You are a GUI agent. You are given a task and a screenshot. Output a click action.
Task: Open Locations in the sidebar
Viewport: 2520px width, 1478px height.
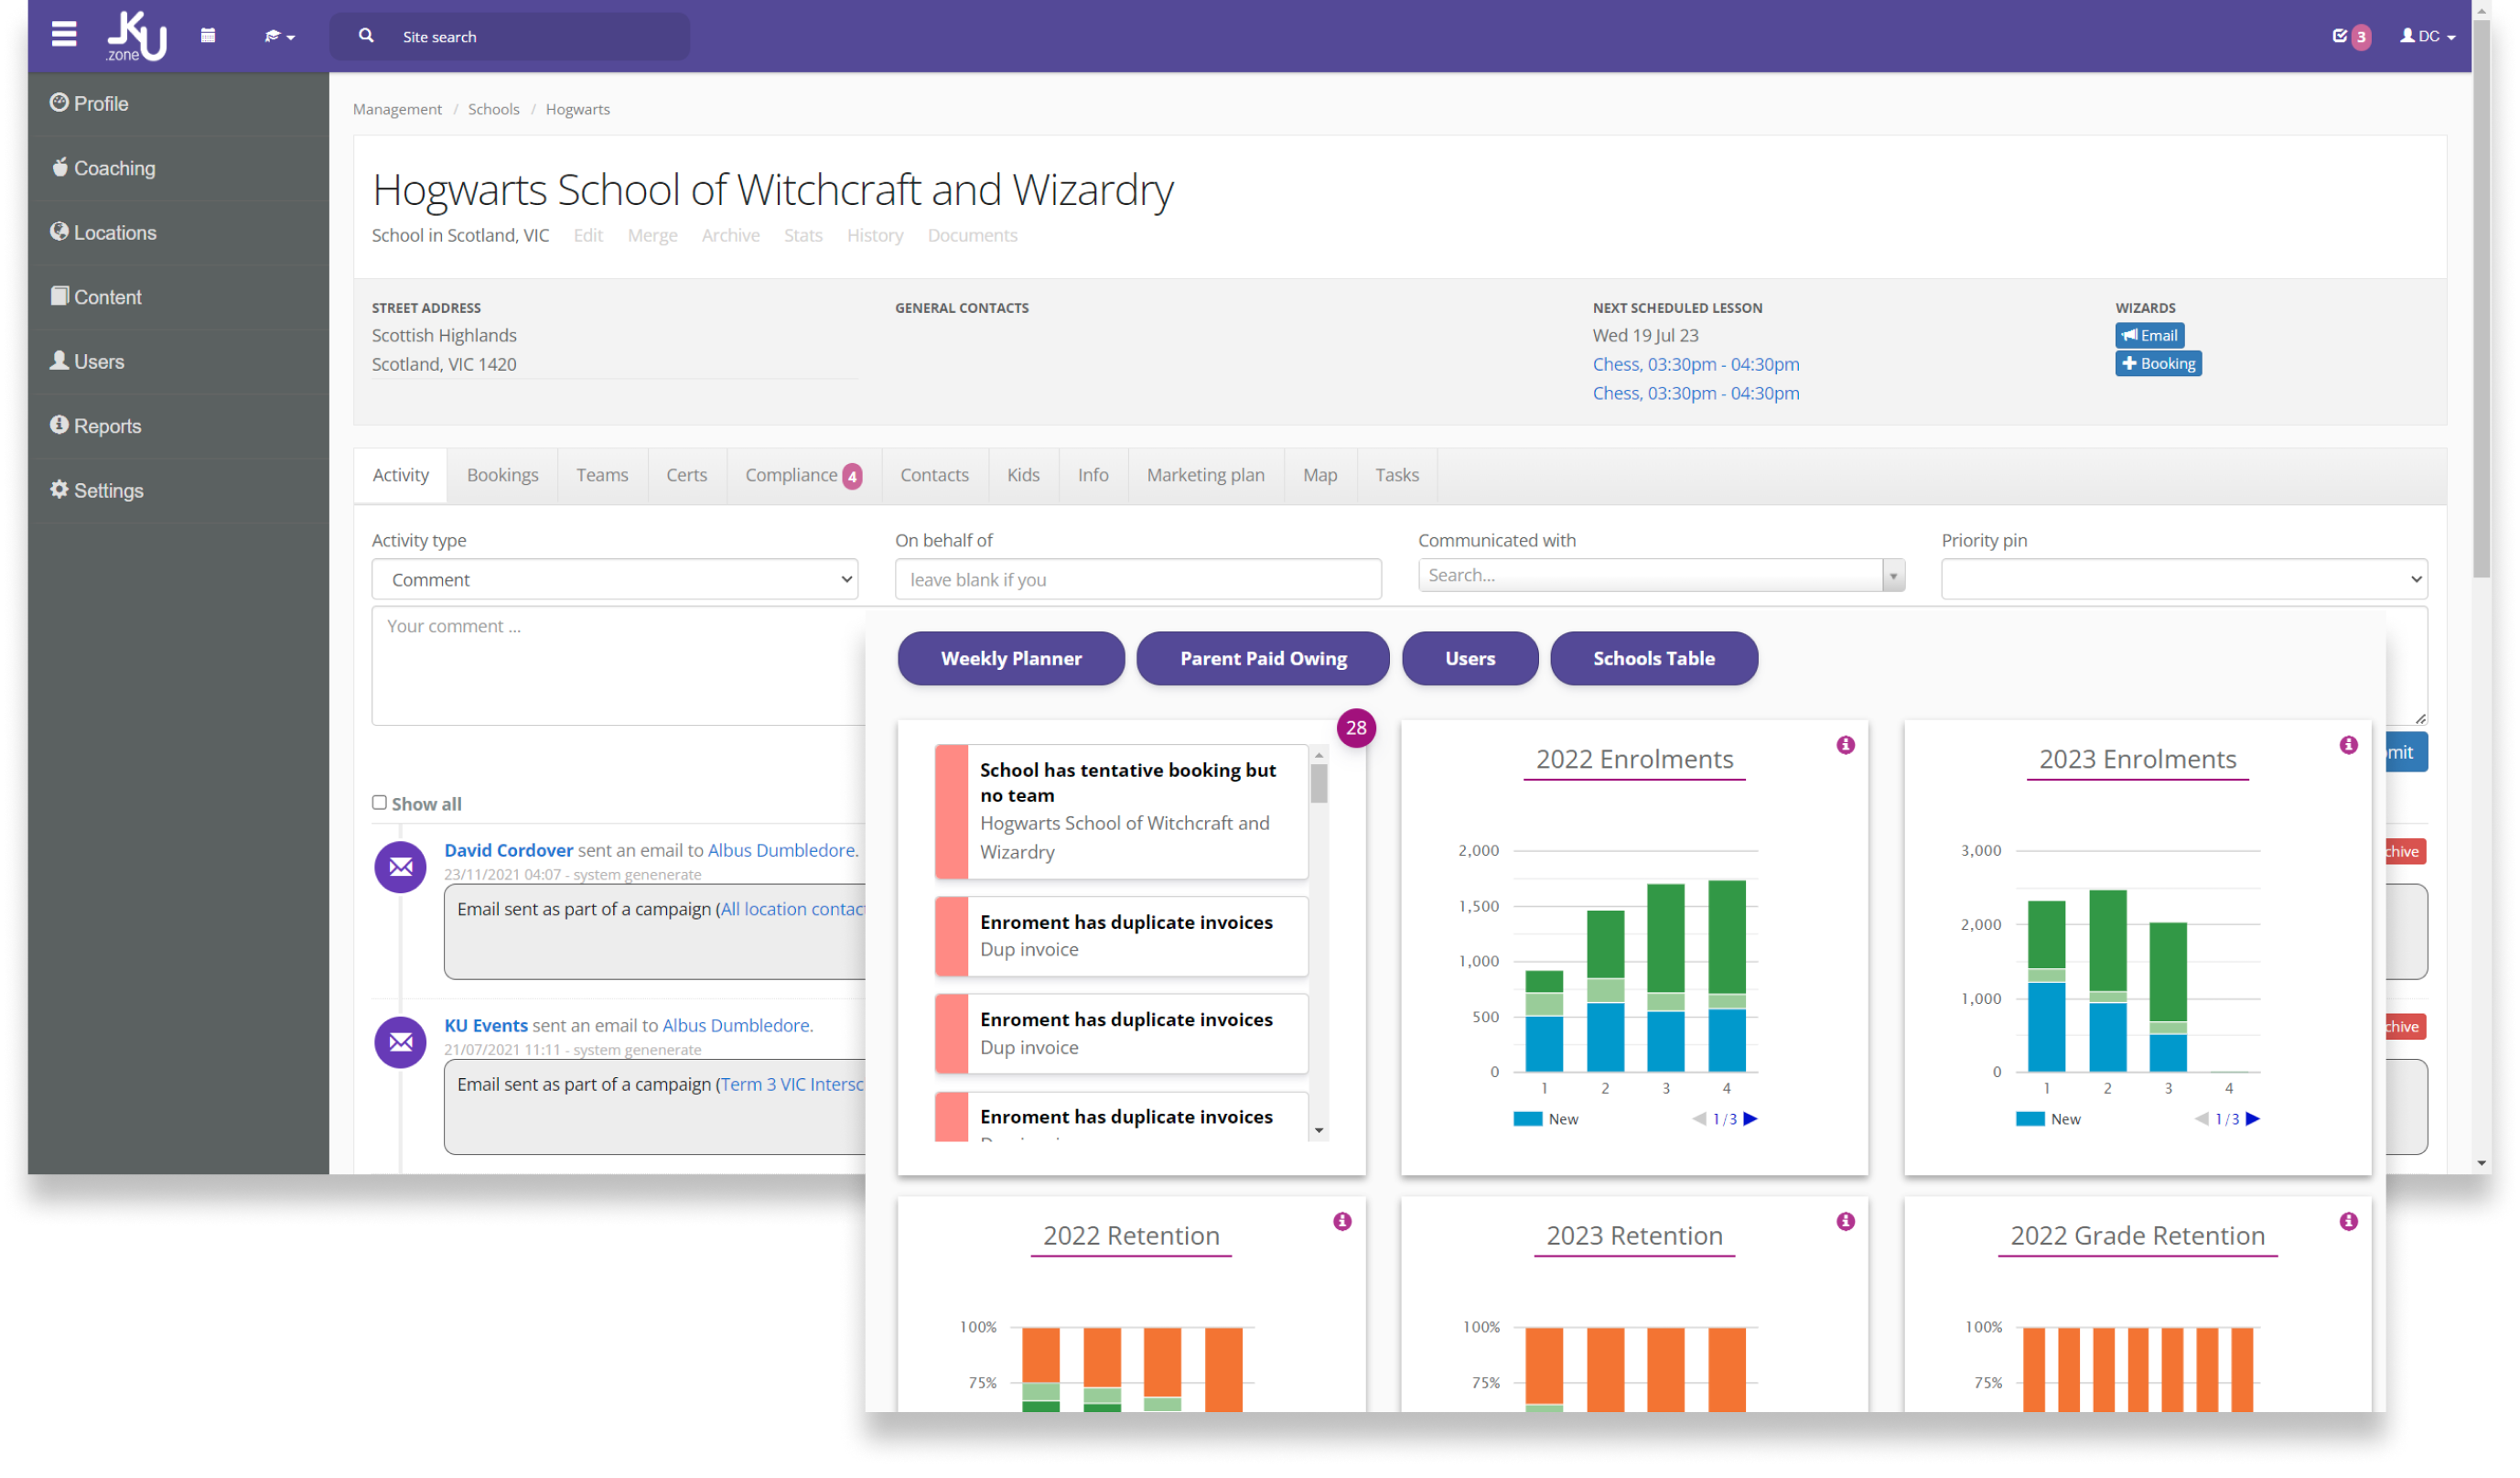pos(178,233)
